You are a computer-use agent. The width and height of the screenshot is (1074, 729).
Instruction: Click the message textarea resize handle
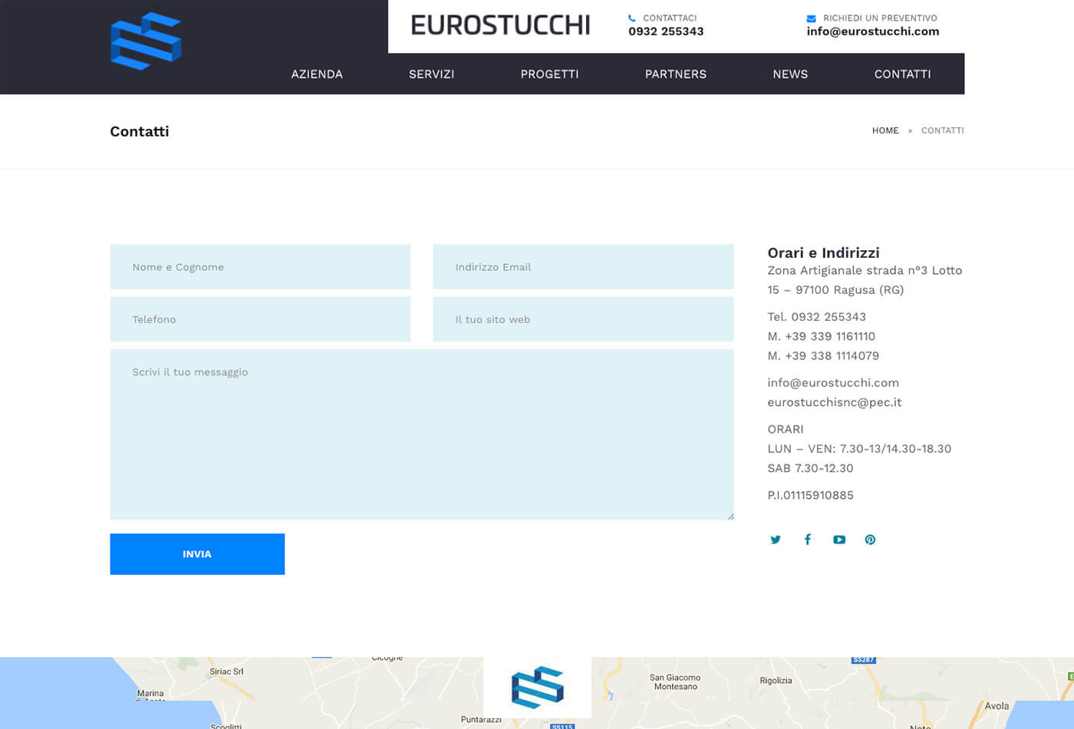click(x=730, y=516)
